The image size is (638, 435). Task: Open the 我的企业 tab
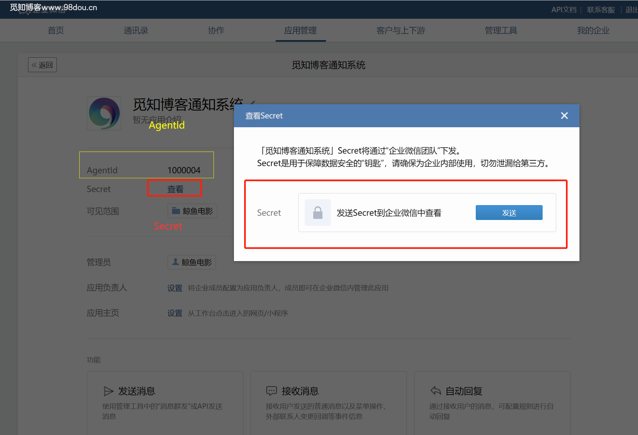tap(593, 30)
